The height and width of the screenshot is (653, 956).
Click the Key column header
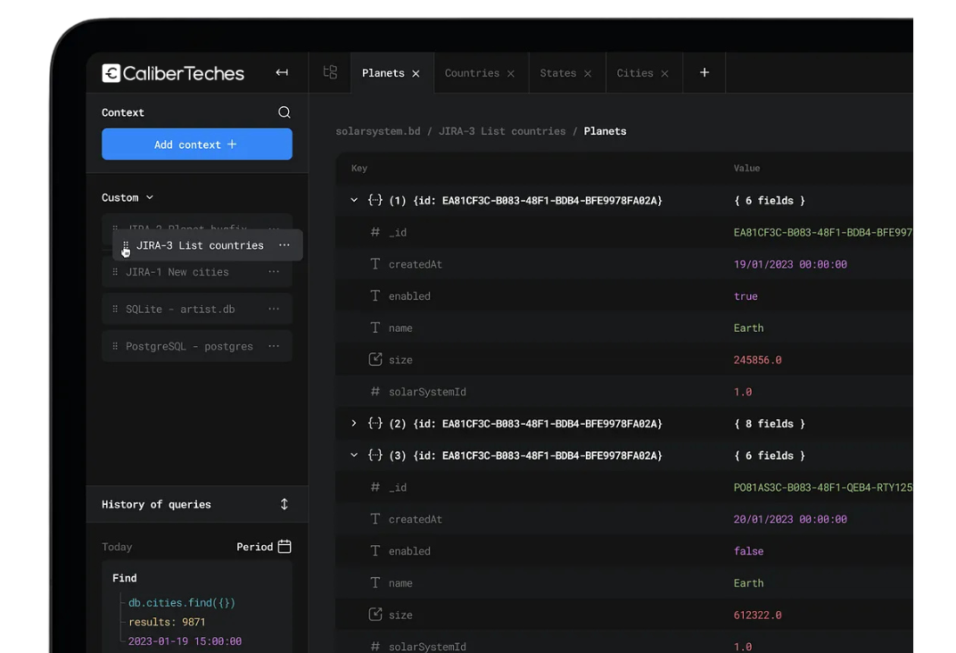[x=359, y=169]
